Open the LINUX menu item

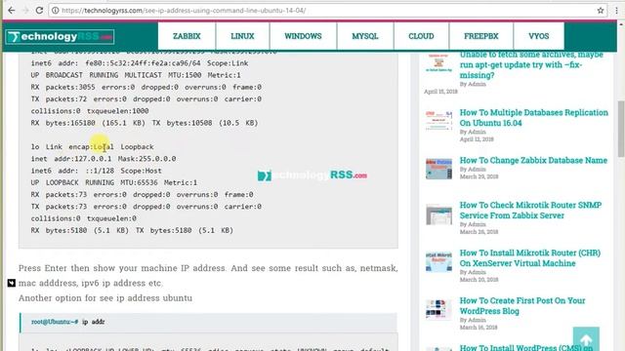coord(242,36)
